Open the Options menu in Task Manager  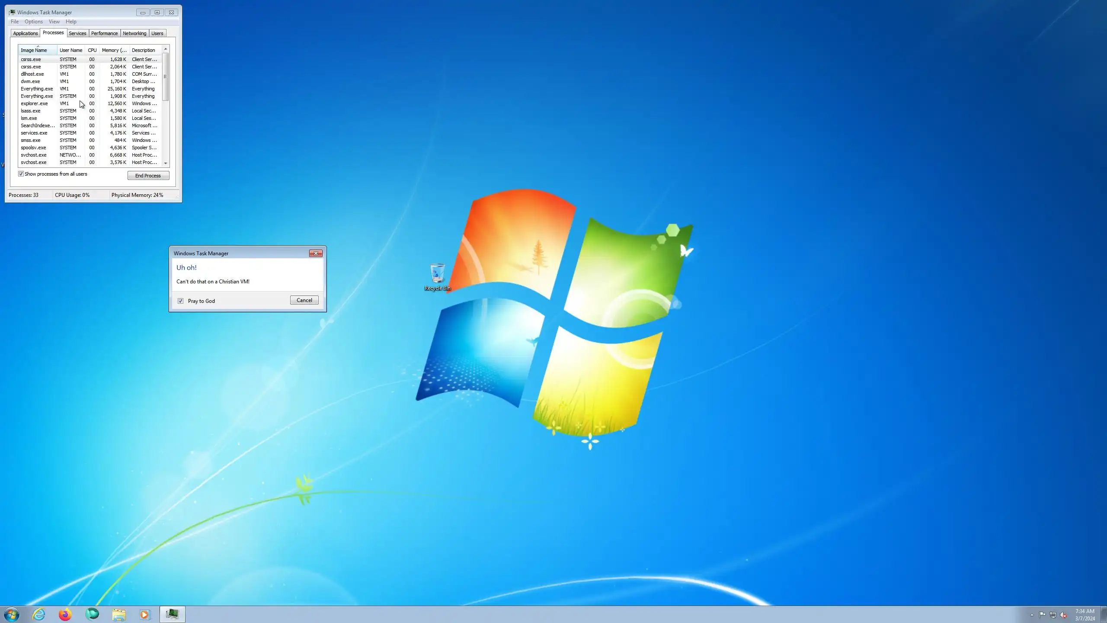point(33,22)
